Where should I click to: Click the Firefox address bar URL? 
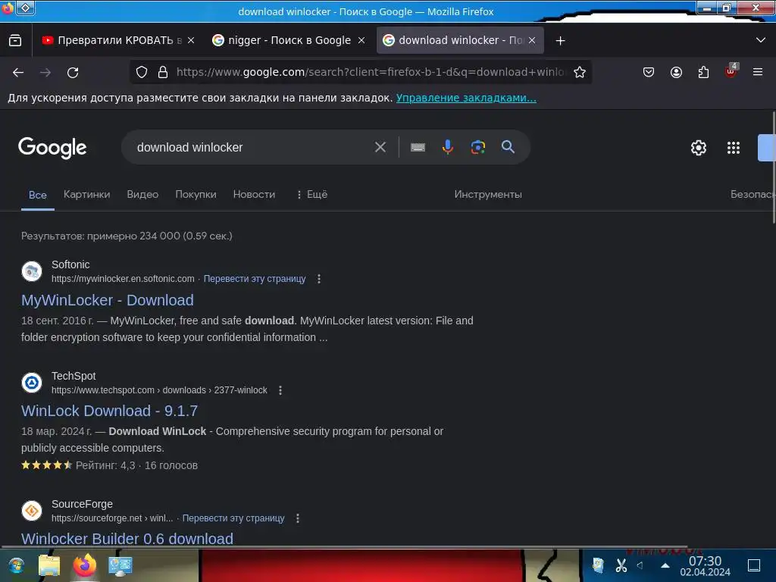click(370, 72)
